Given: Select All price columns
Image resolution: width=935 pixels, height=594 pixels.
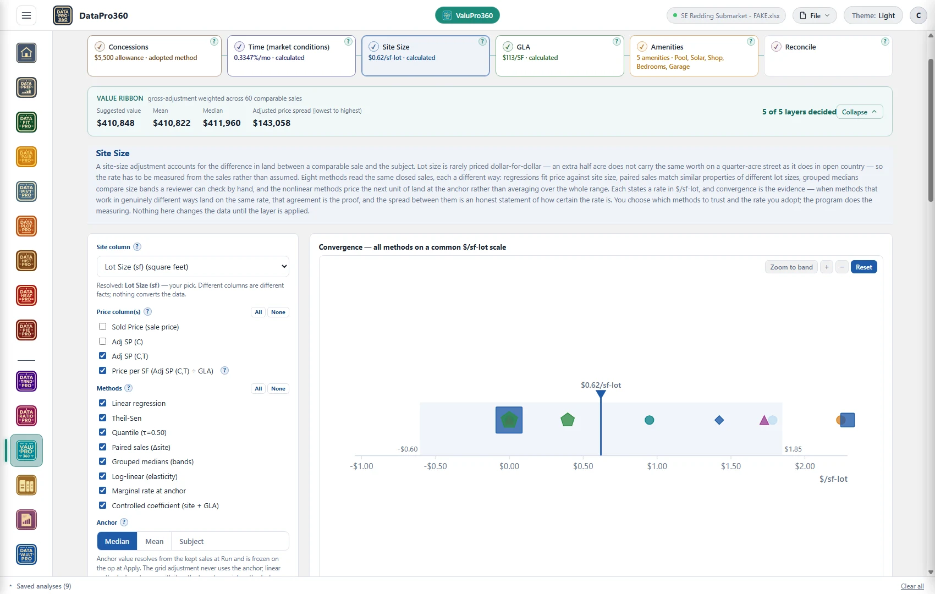Looking at the screenshot, I should [x=258, y=312].
